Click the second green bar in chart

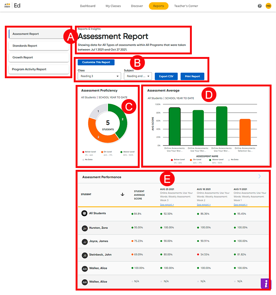coord(198,128)
